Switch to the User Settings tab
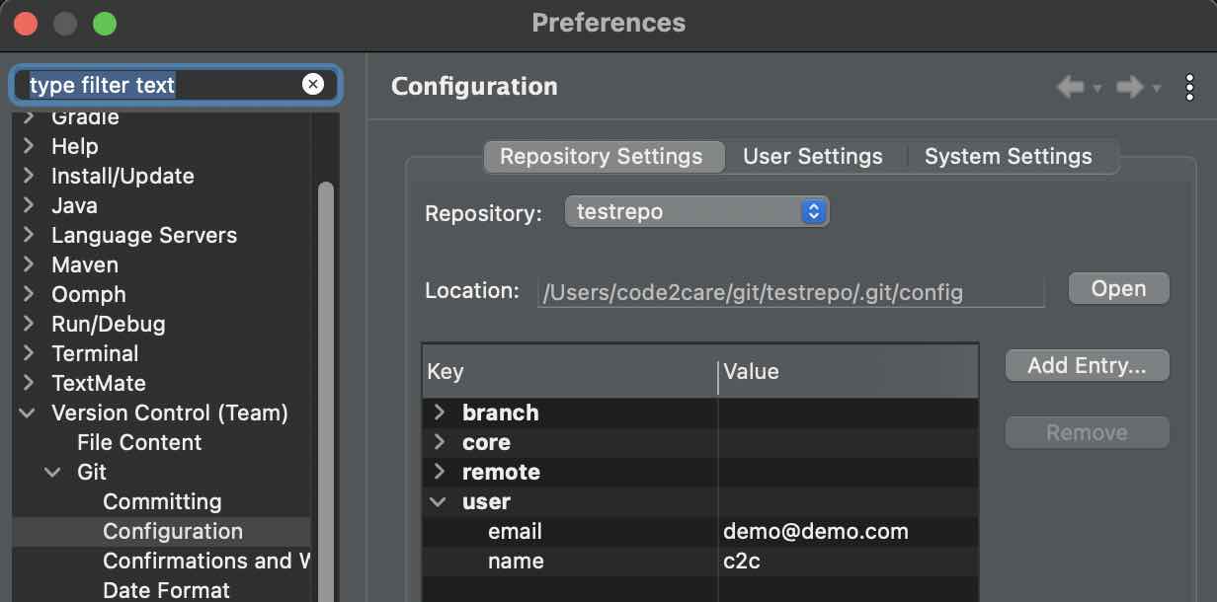The height and width of the screenshot is (602, 1217). pyautogui.click(x=812, y=156)
